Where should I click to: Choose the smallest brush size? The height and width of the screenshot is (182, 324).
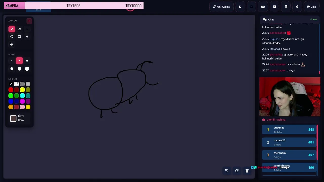(x=12, y=61)
